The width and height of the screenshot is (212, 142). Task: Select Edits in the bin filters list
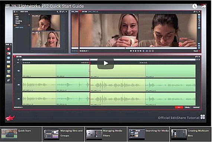(x=17, y=19)
